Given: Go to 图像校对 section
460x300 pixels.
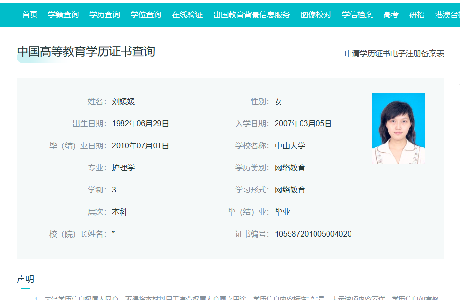Looking at the screenshot, I should (x=316, y=15).
